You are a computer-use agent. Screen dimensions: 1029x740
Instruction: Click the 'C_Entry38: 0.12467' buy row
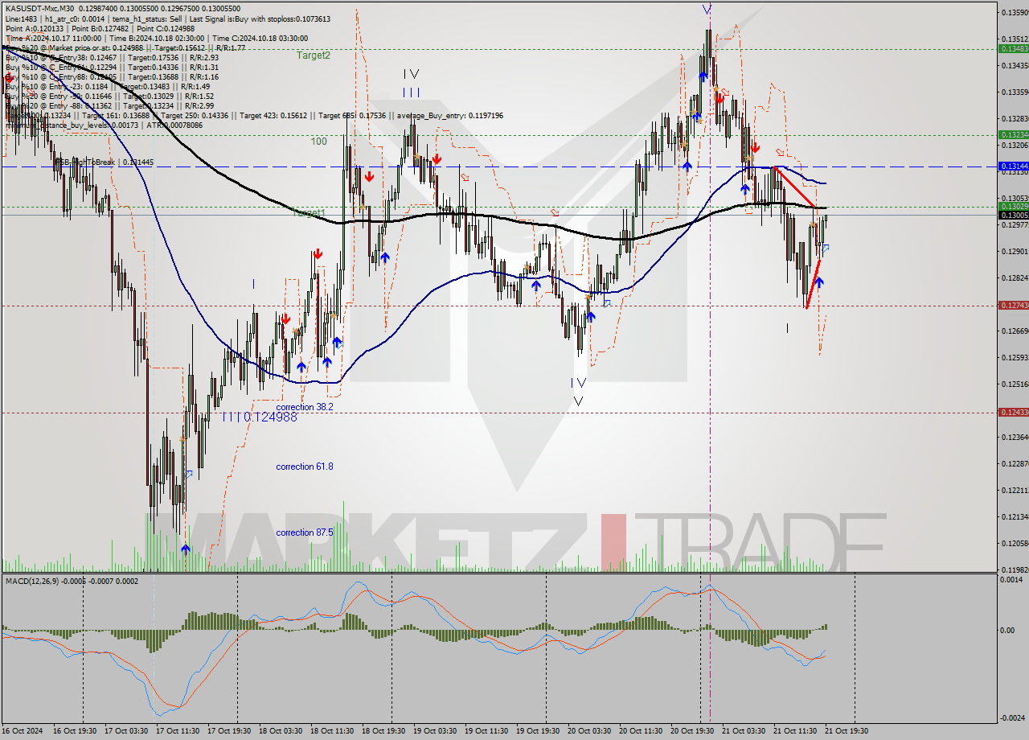coord(112,57)
